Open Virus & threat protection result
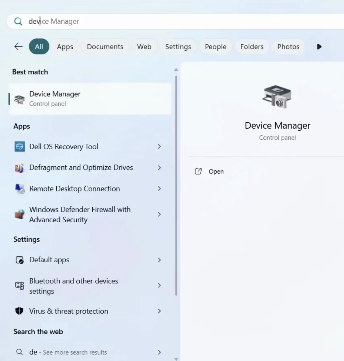344x361 pixels. [x=90, y=311]
